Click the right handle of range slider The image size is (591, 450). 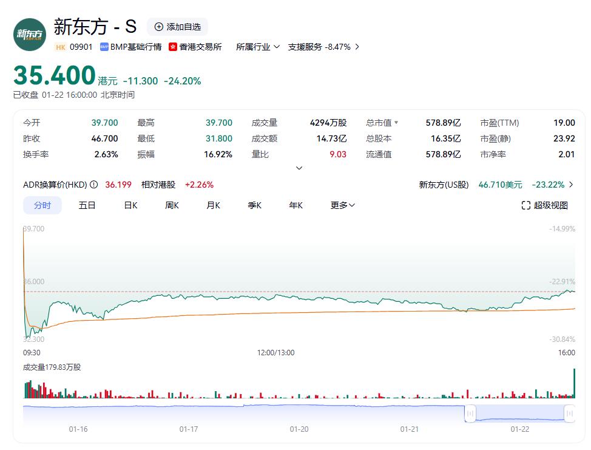569,414
